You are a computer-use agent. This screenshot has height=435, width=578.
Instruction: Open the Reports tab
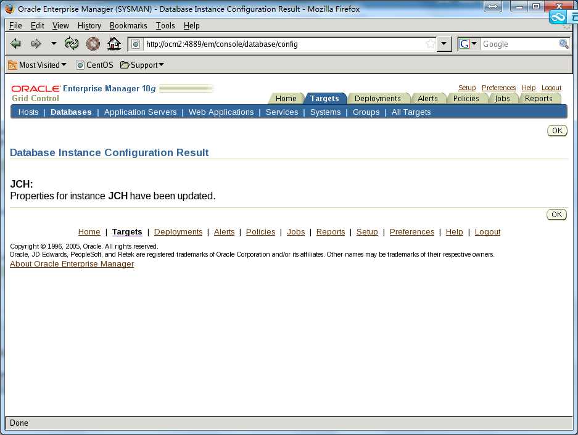[x=539, y=99]
